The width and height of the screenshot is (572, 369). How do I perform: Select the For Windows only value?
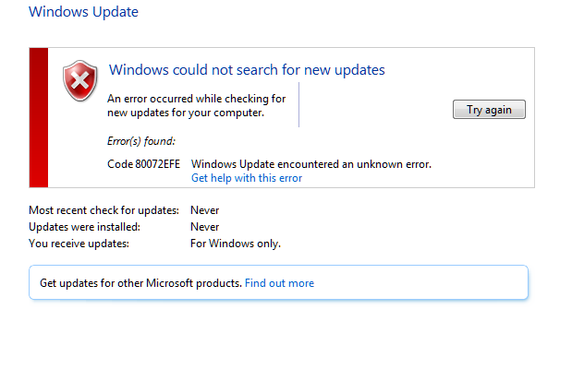pos(236,244)
